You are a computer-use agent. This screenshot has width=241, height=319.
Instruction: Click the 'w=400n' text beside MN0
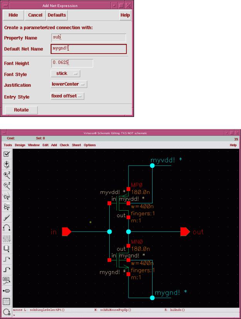pyautogui.click(x=142, y=263)
